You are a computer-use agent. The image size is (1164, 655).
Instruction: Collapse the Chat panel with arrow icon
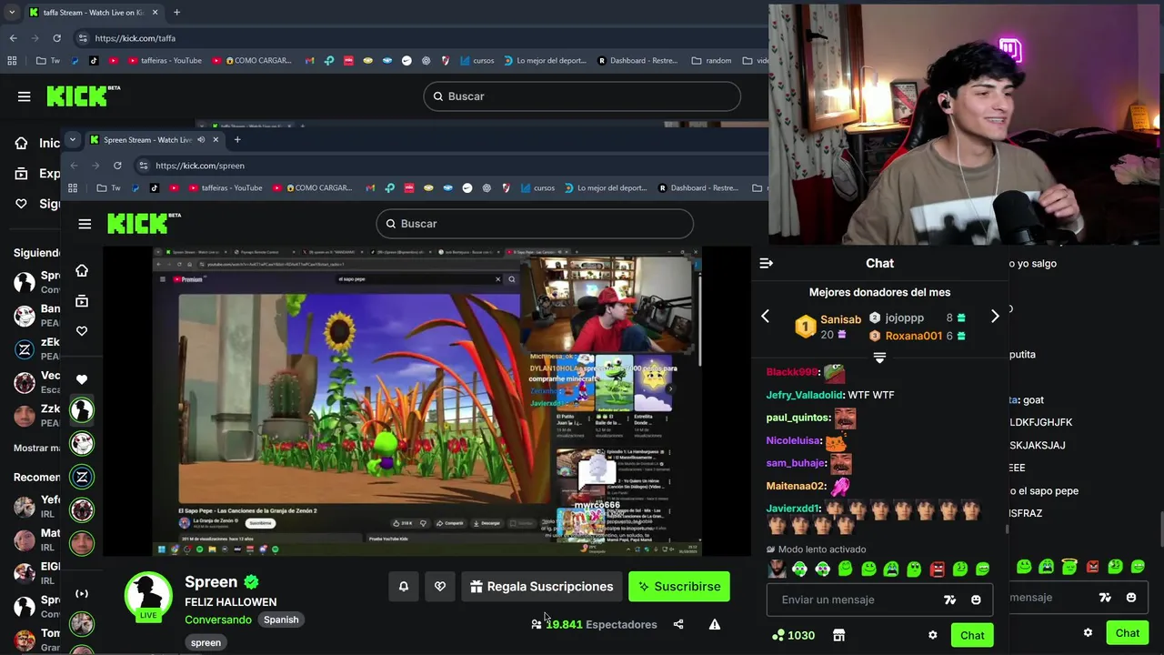[766, 263]
